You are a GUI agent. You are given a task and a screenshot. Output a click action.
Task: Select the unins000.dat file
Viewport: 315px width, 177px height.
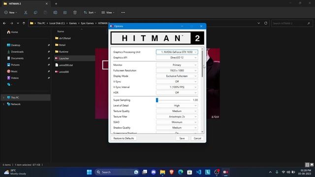(66, 65)
